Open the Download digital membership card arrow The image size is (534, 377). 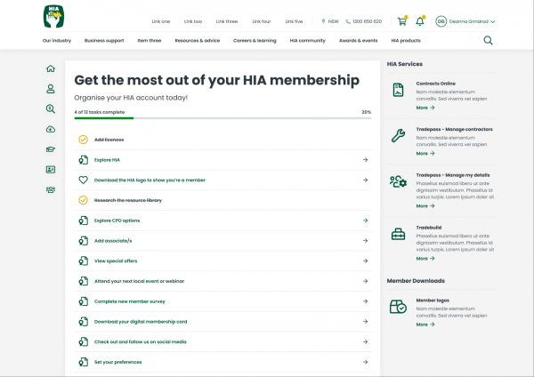365,322
